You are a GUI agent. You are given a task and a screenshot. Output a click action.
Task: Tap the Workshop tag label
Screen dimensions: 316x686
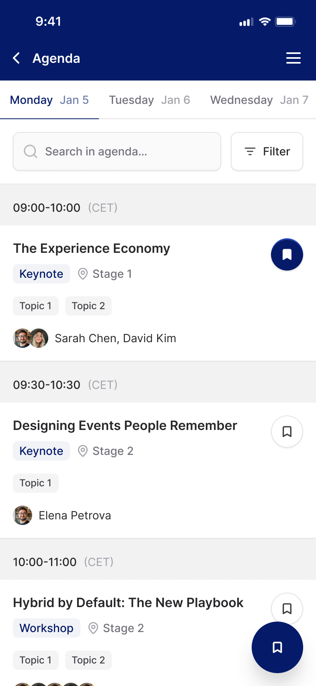tap(47, 628)
